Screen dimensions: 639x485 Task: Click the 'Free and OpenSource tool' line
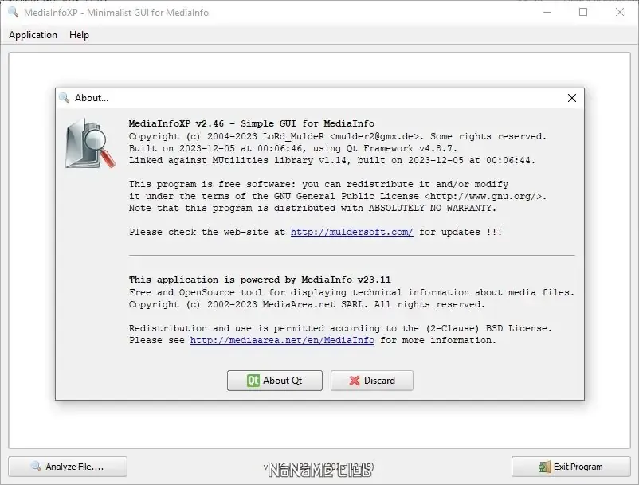pyautogui.click(x=351, y=292)
